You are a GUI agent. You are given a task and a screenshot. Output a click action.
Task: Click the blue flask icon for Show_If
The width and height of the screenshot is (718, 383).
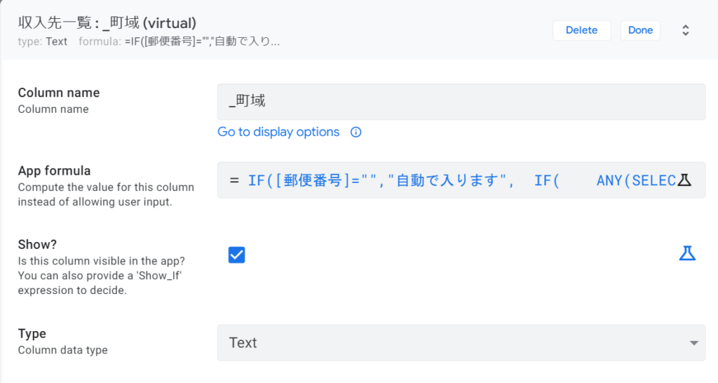[686, 254]
